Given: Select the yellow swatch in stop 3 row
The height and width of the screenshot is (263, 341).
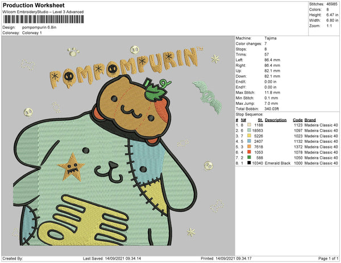Looking at the screenshot, I should [249, 136].
